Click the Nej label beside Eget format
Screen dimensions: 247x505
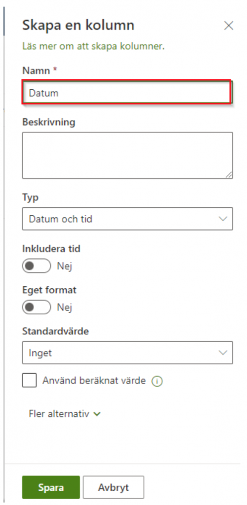tap(64, 307)
